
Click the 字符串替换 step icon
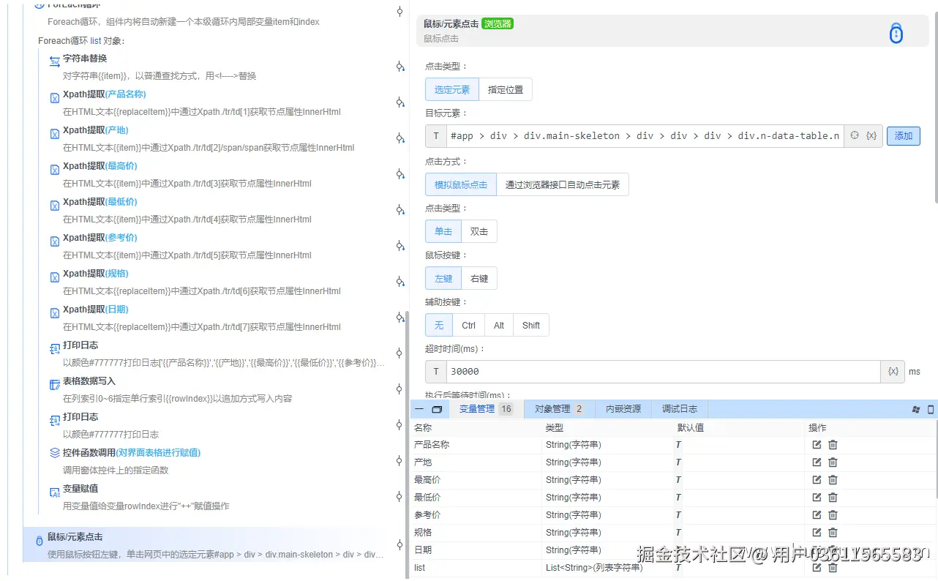(x=54, y=61)
